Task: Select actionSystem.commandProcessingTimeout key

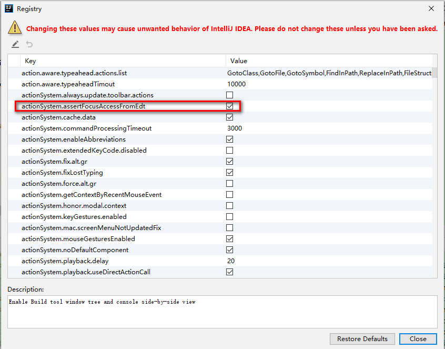Action: click(x=87, y=128)
